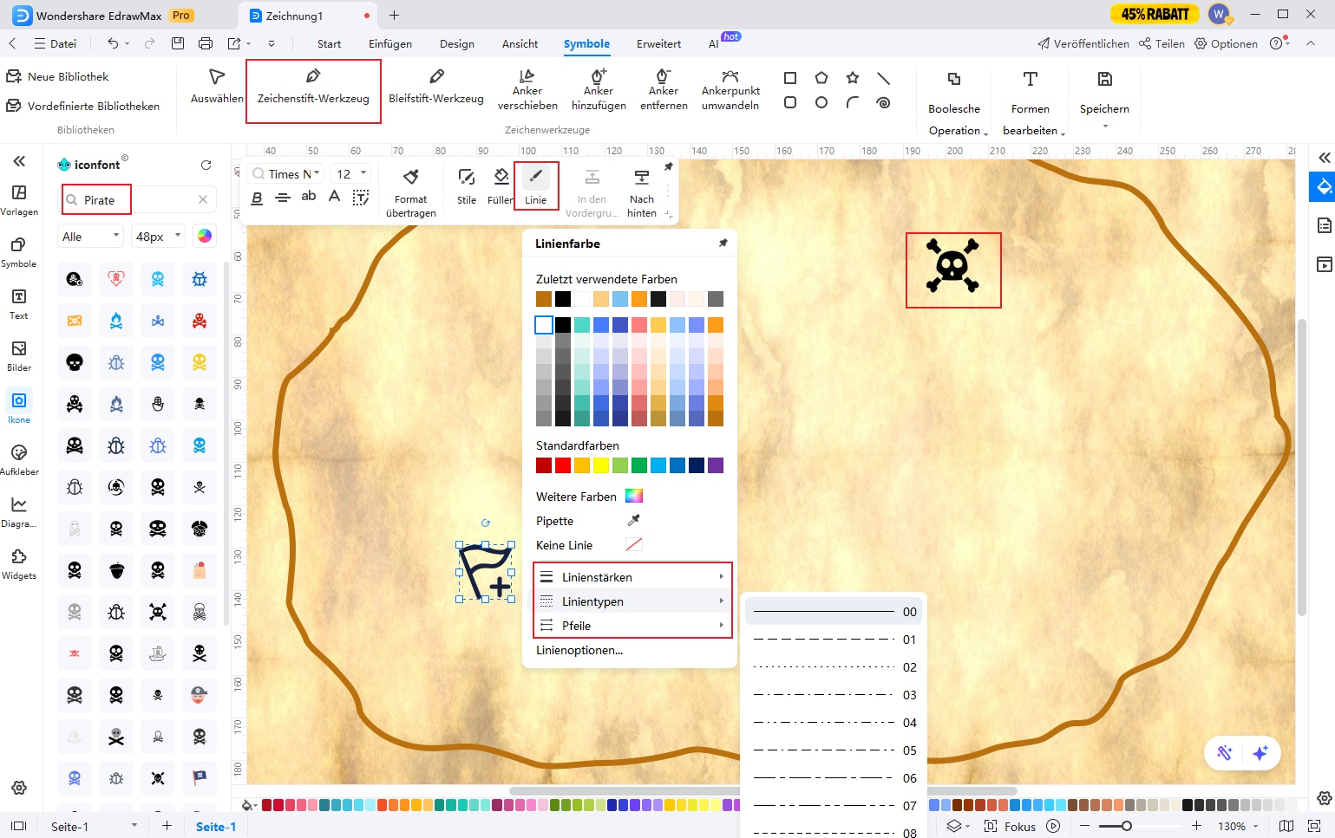Switch to the Einfügen tab
Screen dimensions: 1335x838
coord(390,43)
